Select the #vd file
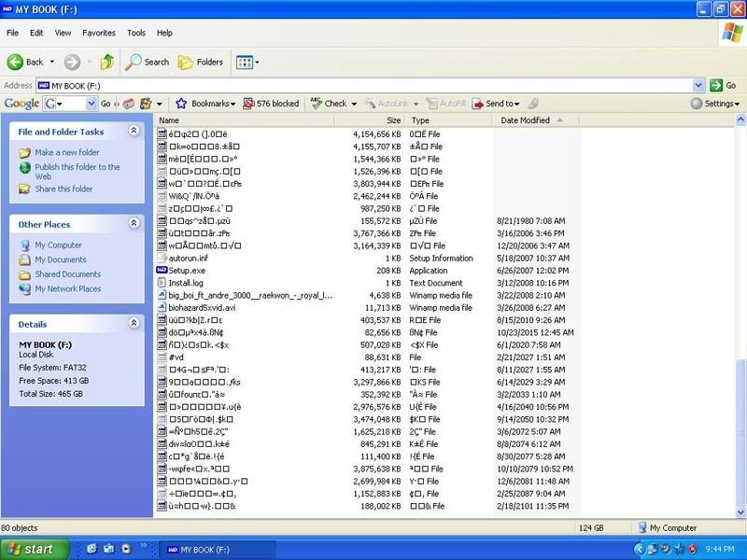This screenshot has height=560, width=747. click(x=176, y=357)
